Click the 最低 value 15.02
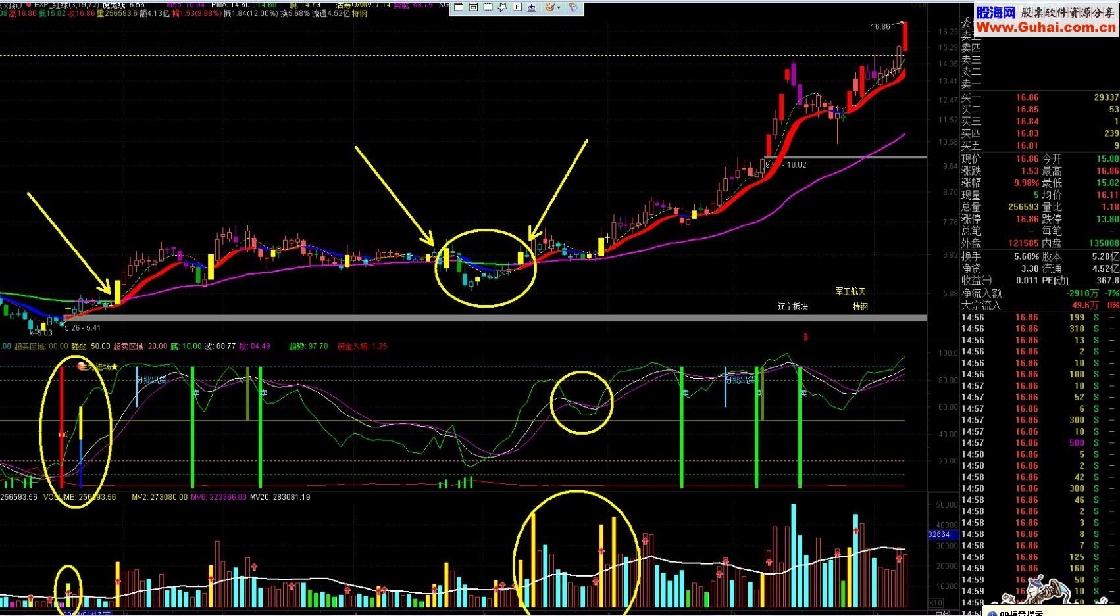Screen dimensions: 1120x616 (x=1107, y=183)
